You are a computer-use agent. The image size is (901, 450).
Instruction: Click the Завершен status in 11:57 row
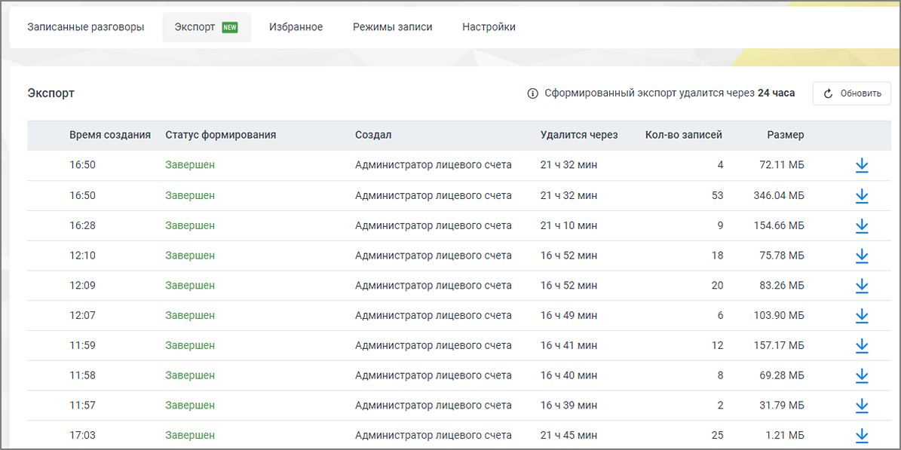coord(190,406)
